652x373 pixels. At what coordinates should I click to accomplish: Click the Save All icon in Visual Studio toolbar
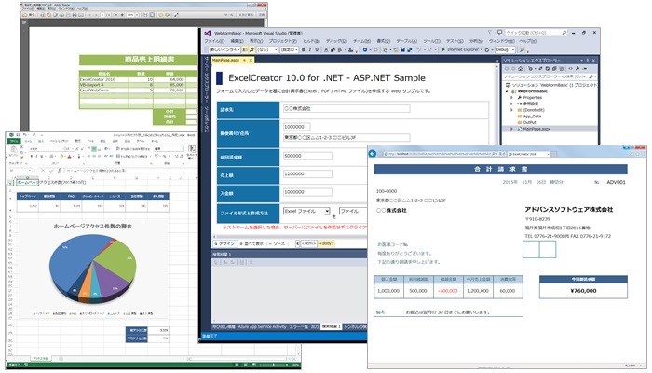click(x=409, y=49)
